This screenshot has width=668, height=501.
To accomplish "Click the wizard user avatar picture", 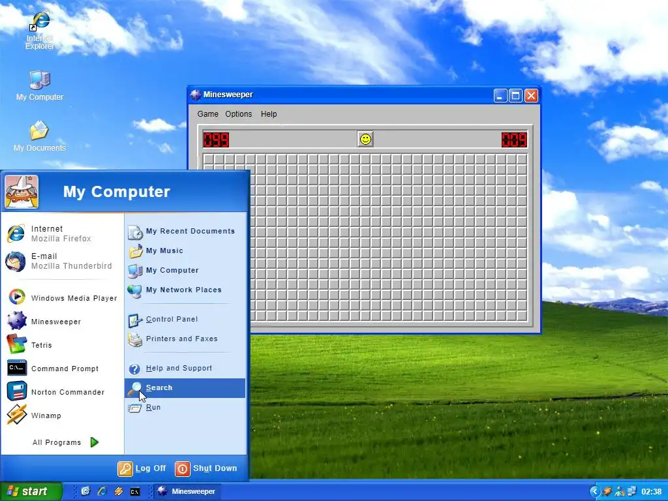I will tap(22, 191).
